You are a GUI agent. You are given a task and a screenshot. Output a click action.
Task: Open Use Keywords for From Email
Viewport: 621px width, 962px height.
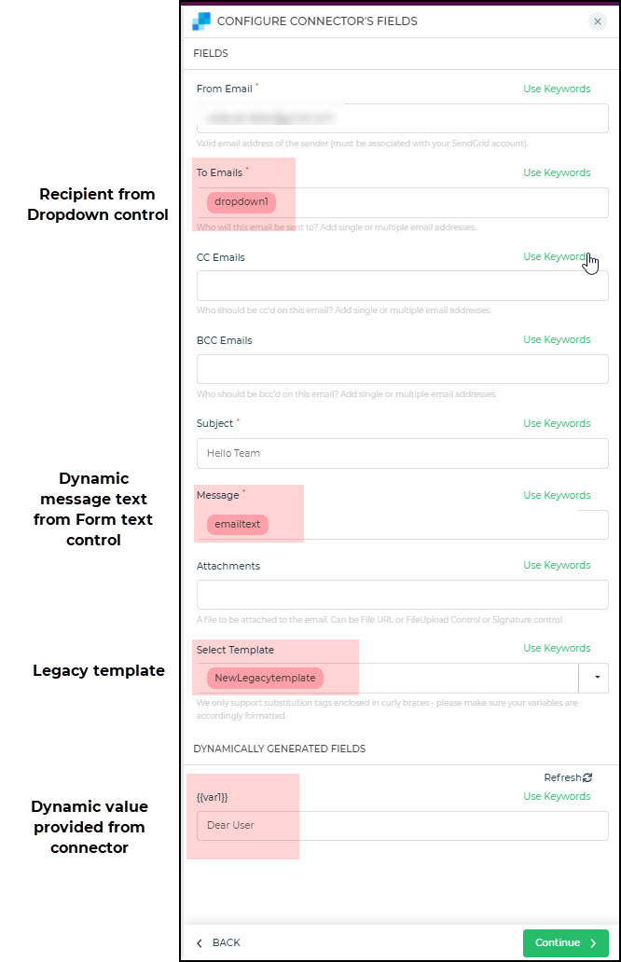pos(557,89)
